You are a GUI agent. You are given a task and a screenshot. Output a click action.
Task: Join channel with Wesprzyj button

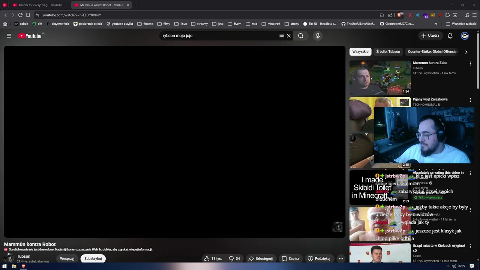point(67,258)
